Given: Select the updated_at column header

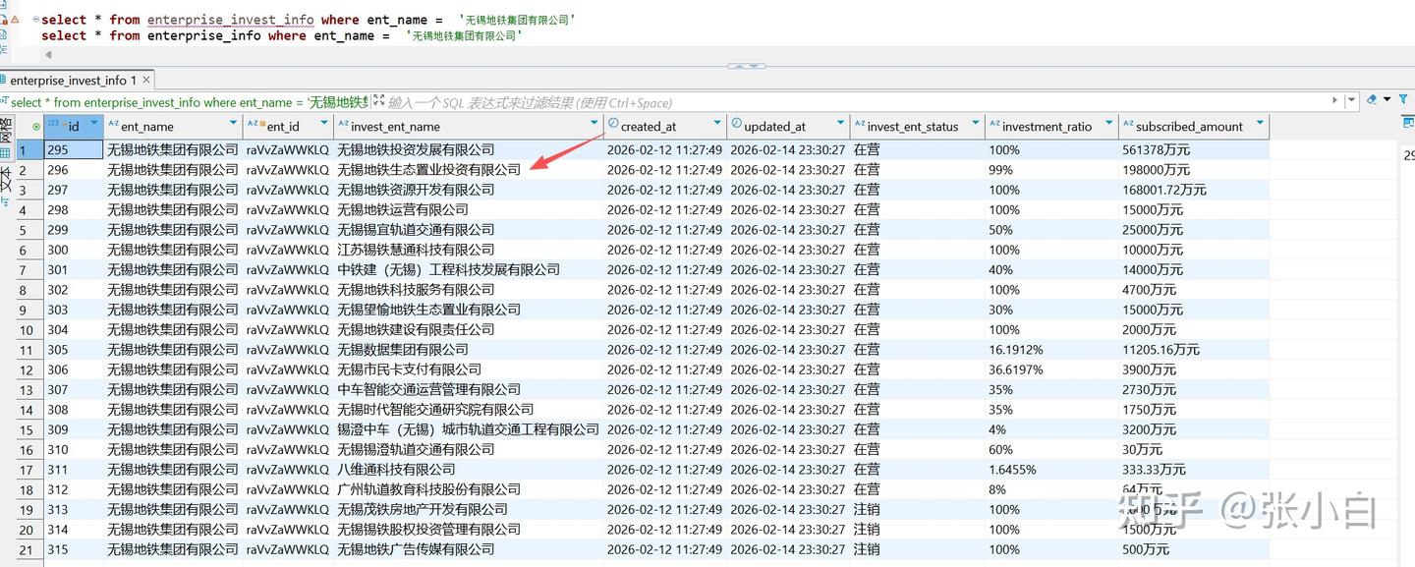Looking at the screenshot, I should tap(788, 126).
